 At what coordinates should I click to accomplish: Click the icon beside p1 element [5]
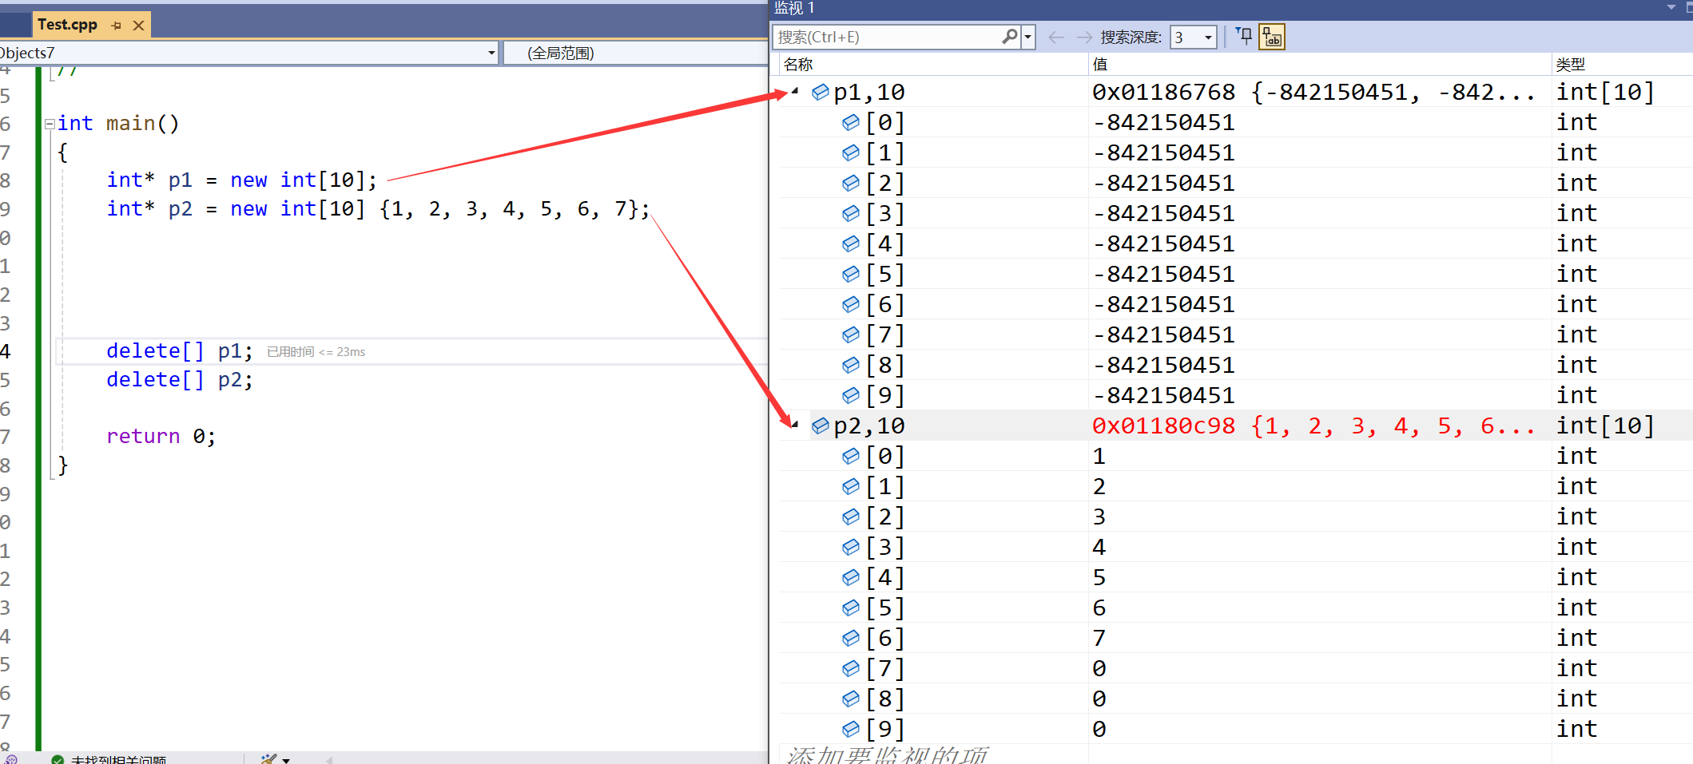coord(851,275)
